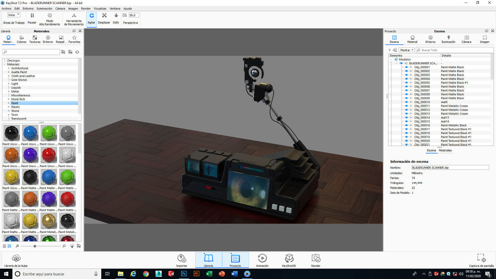Open the Entorno library tab
496x279 pixels.
pyautogui.click(x=48, y=39)
